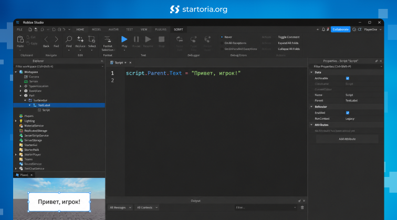Image resolution: width=397 pixels, height=220 pixels.
Task: Click the trash icon in Output panel
Action: point(302,207)
